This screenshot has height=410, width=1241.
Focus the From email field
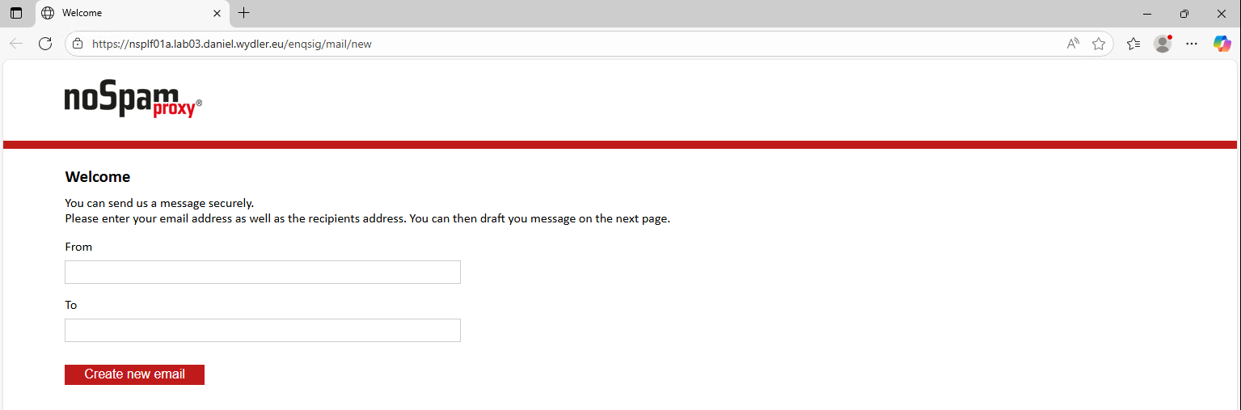[x=262, y=273]
